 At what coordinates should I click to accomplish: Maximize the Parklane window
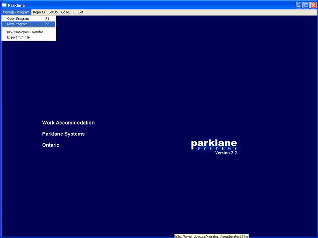tap(306, 5)
